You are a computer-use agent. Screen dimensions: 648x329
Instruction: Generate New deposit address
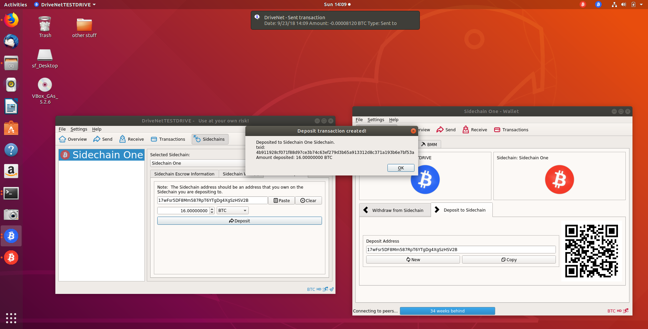pyautogui.click(x=413, y=259)
